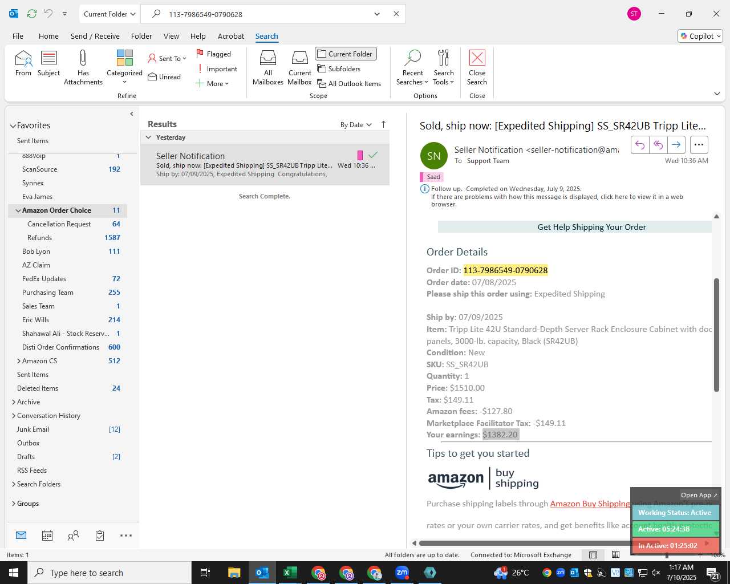Clear the search box with X
Screen dimensions: 730x584
[x=396, y=14]
